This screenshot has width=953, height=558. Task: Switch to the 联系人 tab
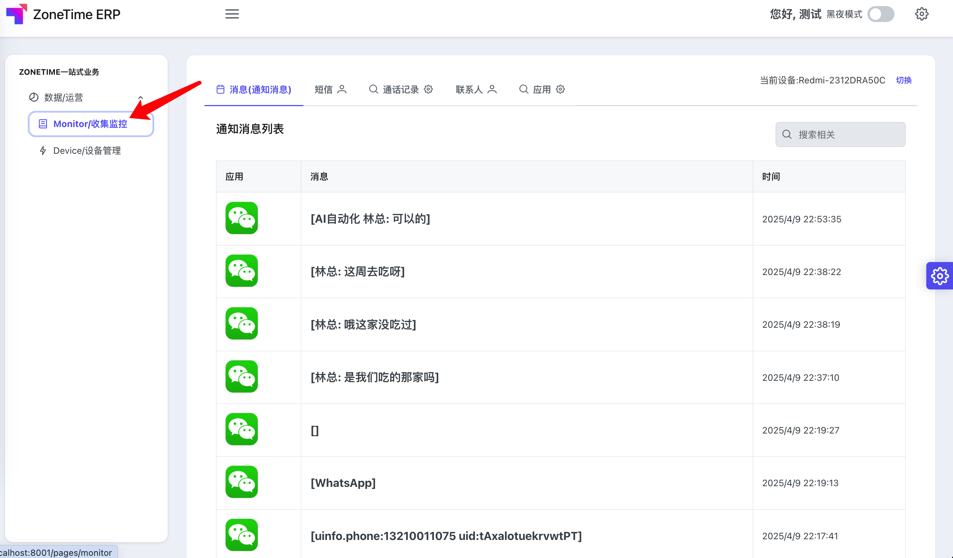tap(475, 90)
